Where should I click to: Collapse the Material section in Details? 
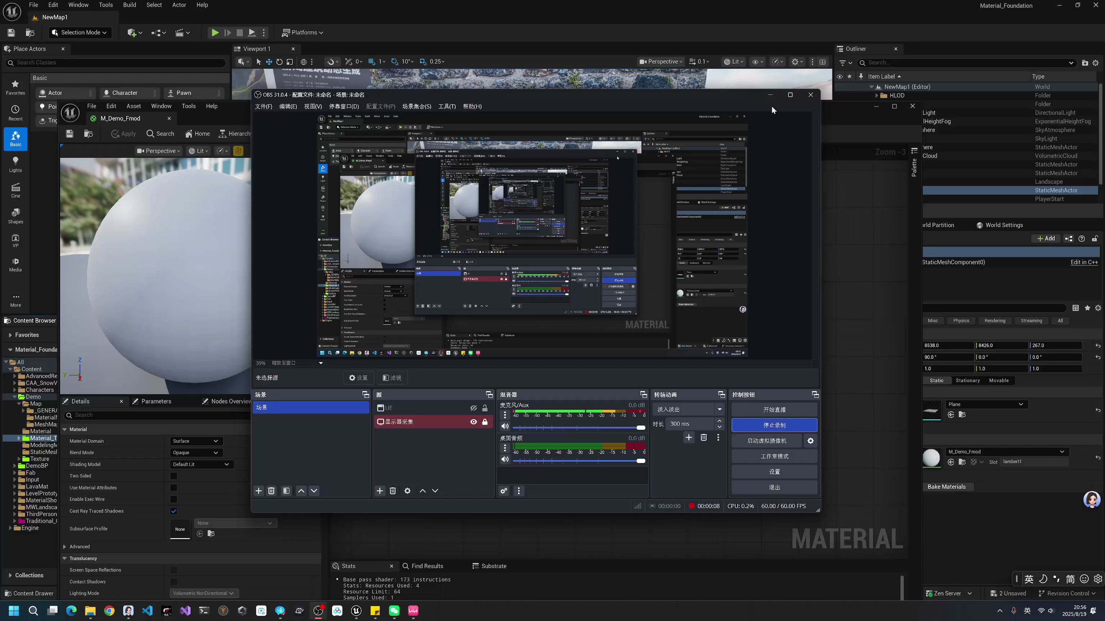coord(65,429)
